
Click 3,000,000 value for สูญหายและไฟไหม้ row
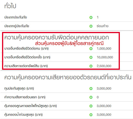[104, 106]
